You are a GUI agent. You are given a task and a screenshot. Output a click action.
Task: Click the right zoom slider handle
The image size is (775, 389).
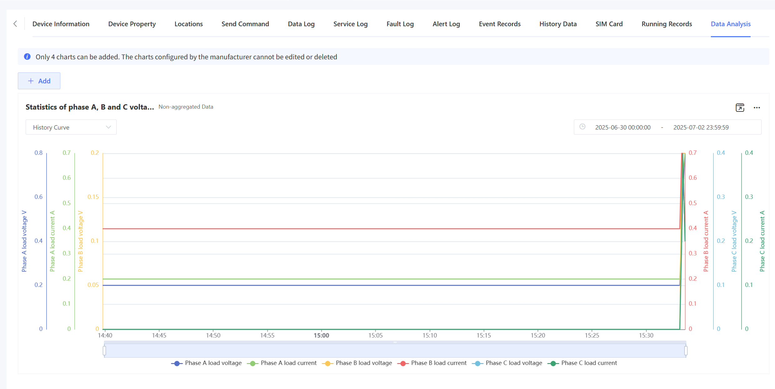point(686,351)
